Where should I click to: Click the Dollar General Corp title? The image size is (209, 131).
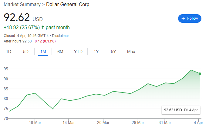[68, 5]
